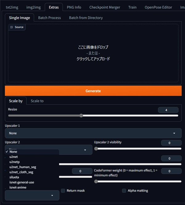The width and height of the screenshot is (185, 205).
Task: Open the txt2img tab
Action: coord(12,7)
